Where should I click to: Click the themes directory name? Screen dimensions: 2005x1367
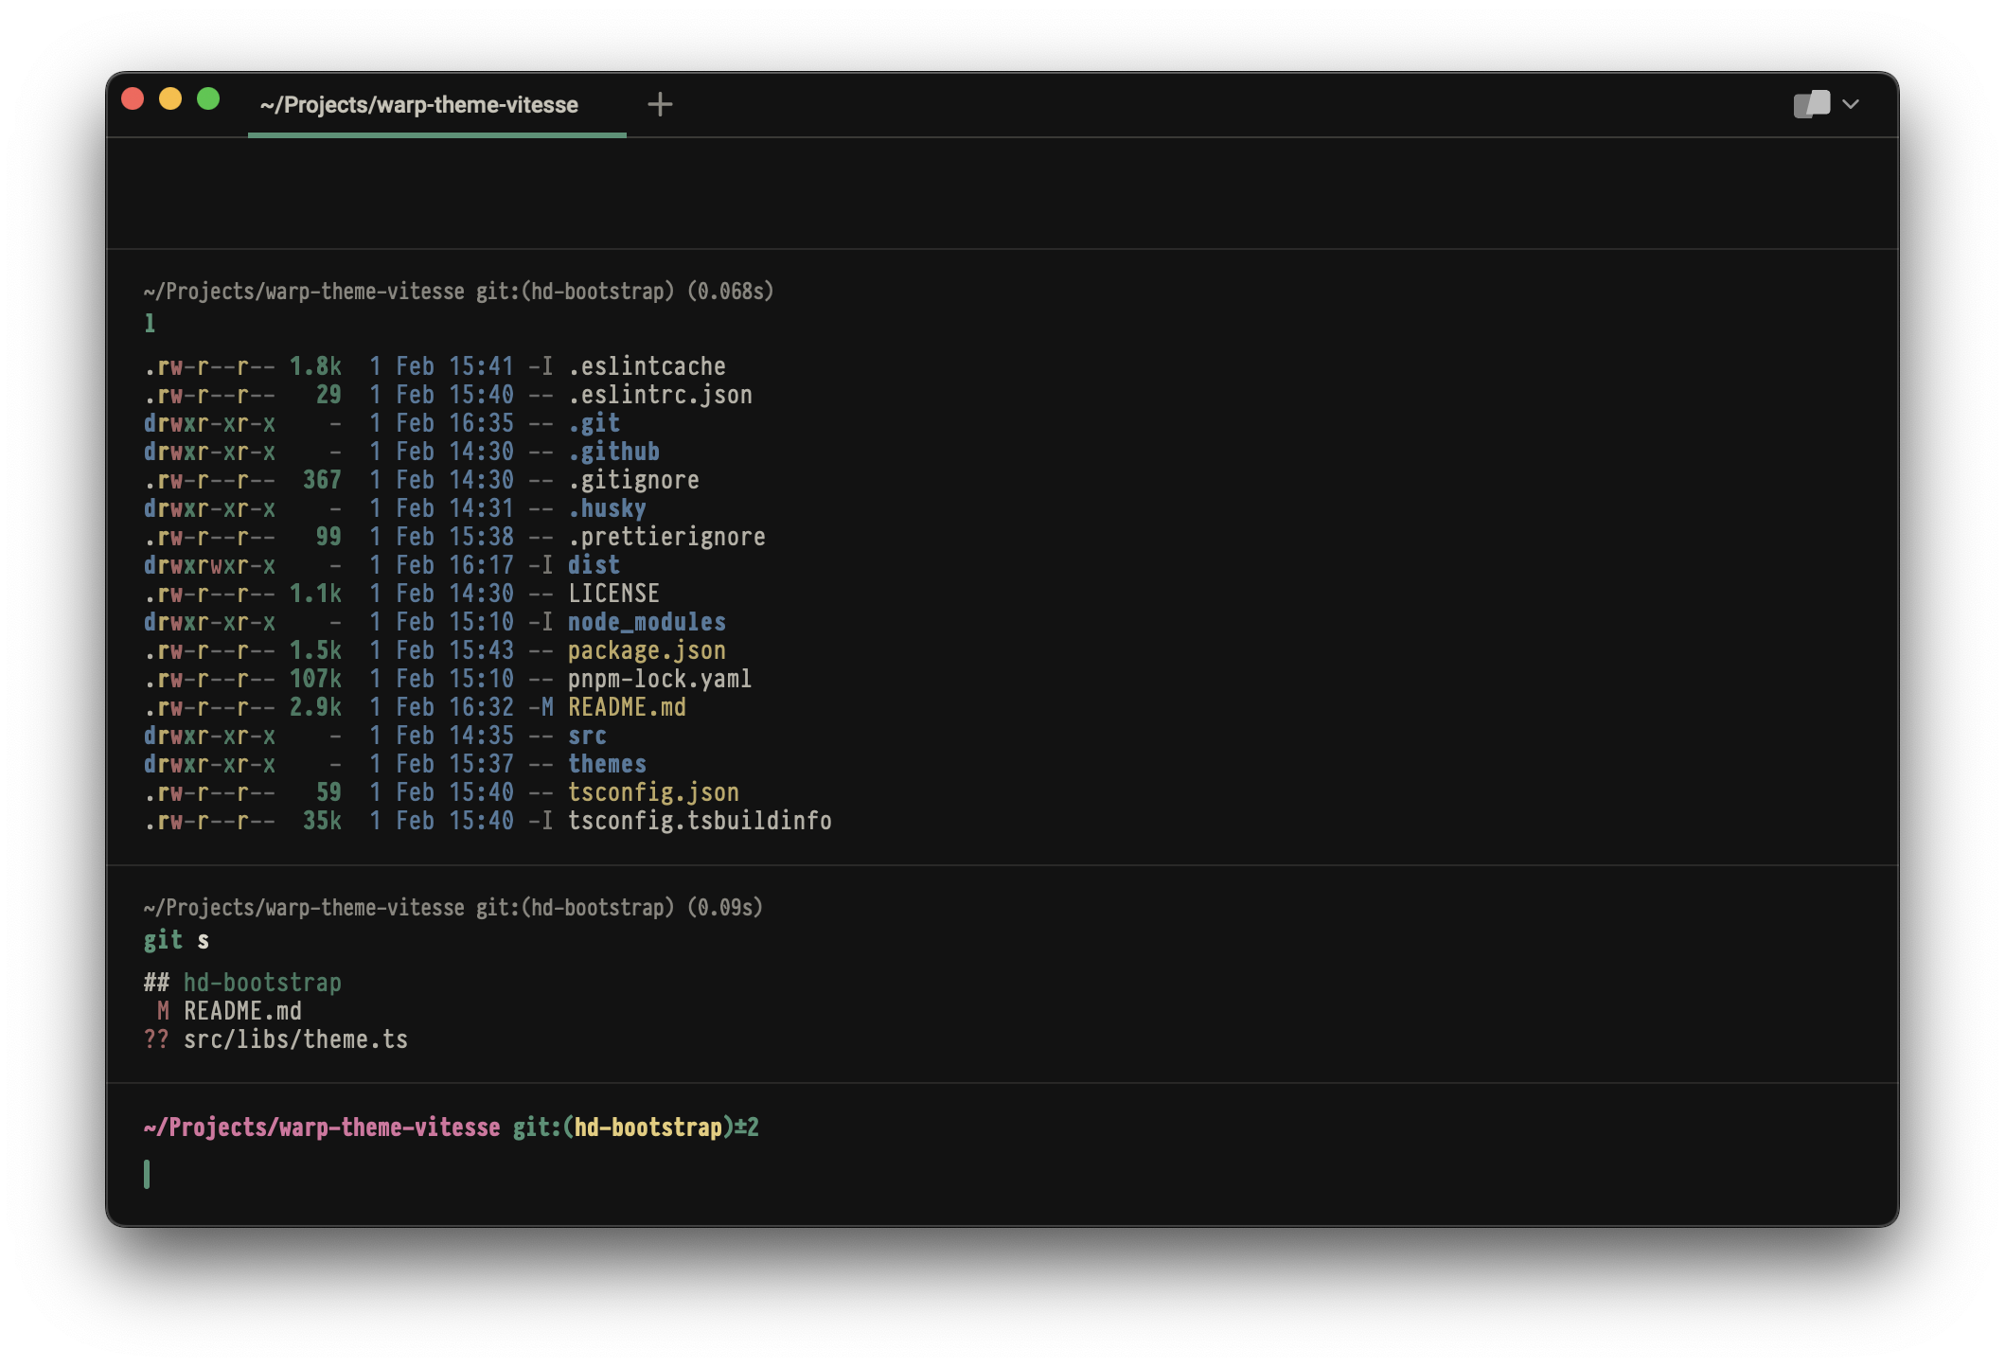(x=608, y=764)
